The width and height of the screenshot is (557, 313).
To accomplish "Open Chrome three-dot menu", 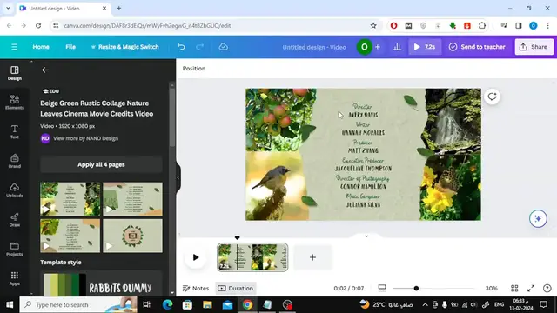I will 547,25.
